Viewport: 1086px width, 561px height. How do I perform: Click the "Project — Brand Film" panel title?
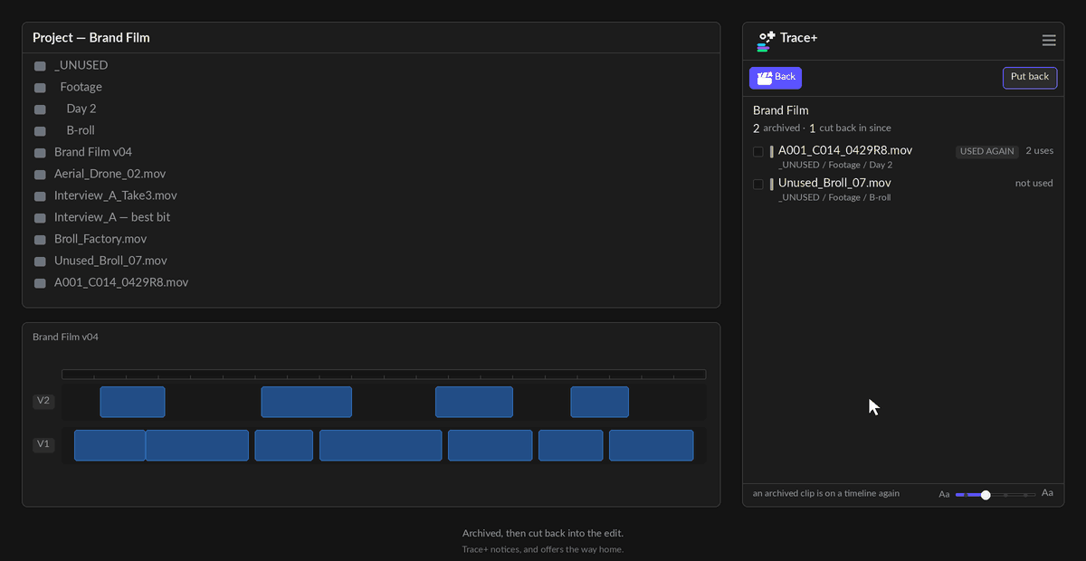(91, 38)
